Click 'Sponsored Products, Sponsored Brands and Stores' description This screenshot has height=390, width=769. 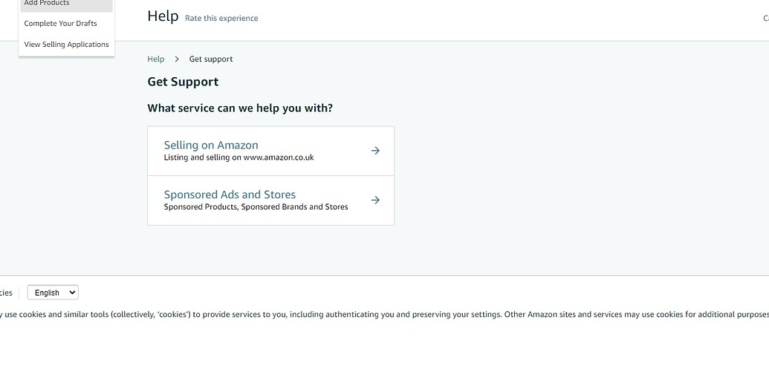coord(256,207)
